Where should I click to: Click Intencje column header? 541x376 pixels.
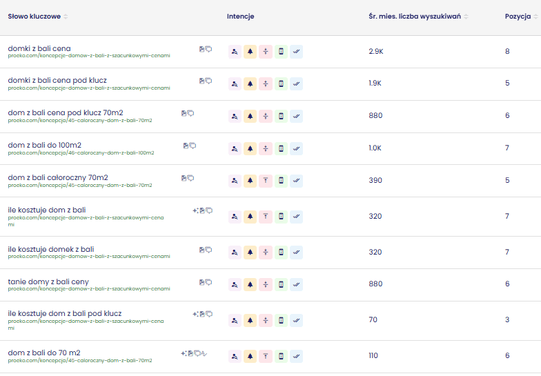coord(240,17)
